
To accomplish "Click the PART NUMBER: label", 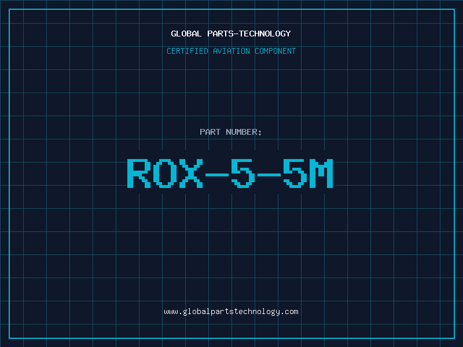I will [230, 132].
